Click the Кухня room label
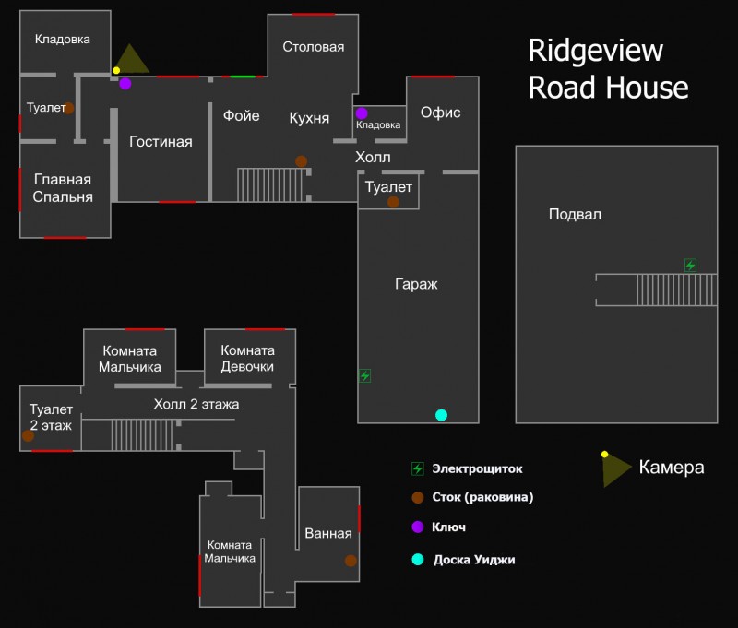The height and width of the screenshot is (628, 738). pyautogui.click(x=309, y=118)
